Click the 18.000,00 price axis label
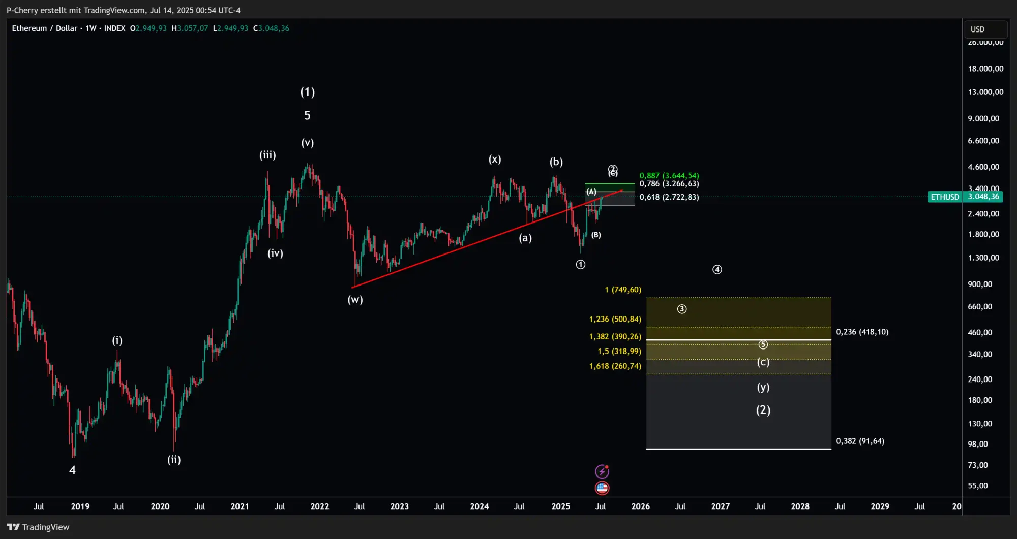The height and width of the screenshot is (539, 1017). (985, 69)
